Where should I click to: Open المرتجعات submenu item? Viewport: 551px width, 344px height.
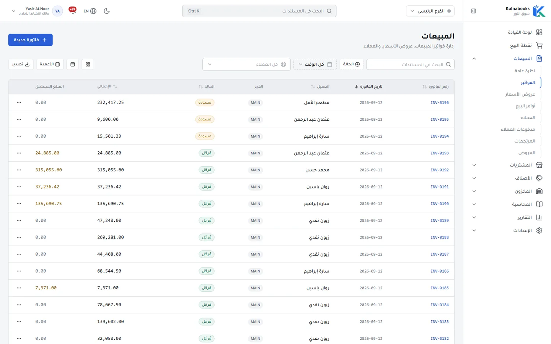[525, 141]
